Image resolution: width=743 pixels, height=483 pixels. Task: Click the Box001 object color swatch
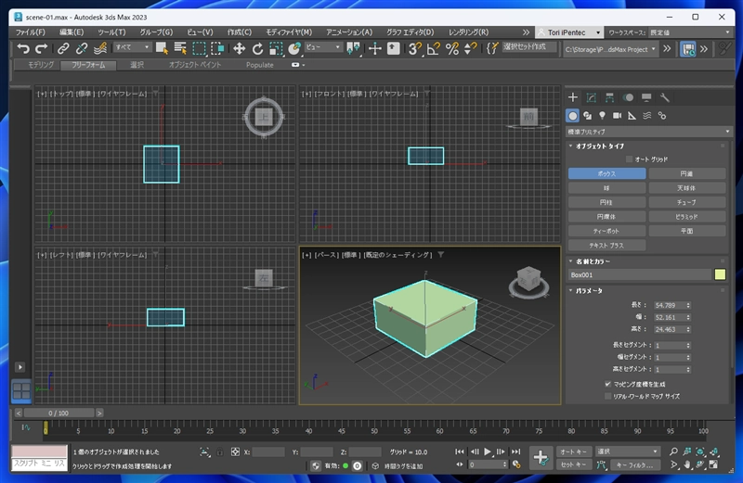pyautogui.click(x=720, y=274)
